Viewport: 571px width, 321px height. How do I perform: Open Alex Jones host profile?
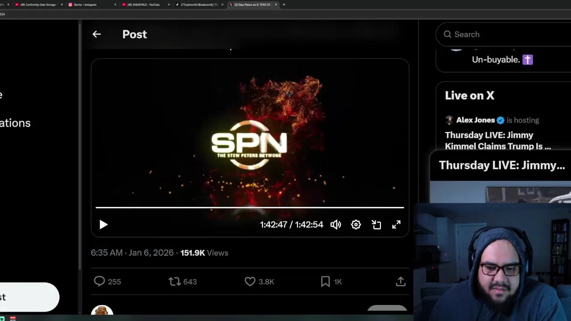(x=475, y=120)
